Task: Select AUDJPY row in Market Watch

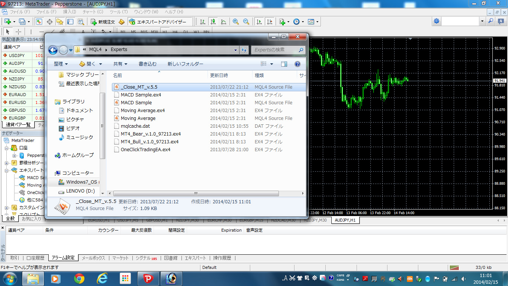Action: tap(22, 63)
